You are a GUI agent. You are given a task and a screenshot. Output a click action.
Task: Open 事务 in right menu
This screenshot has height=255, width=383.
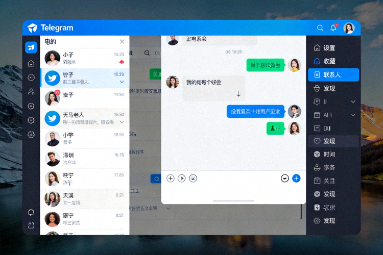tap(333, 168)
